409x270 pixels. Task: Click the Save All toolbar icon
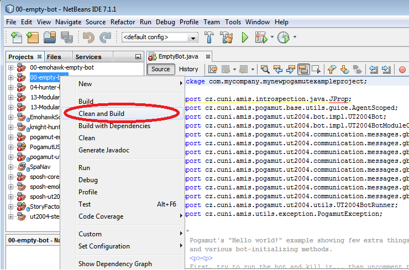(67, 38)
